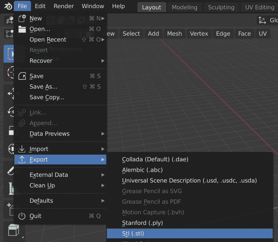Click the chain icon beside Link...

[22, 113]
